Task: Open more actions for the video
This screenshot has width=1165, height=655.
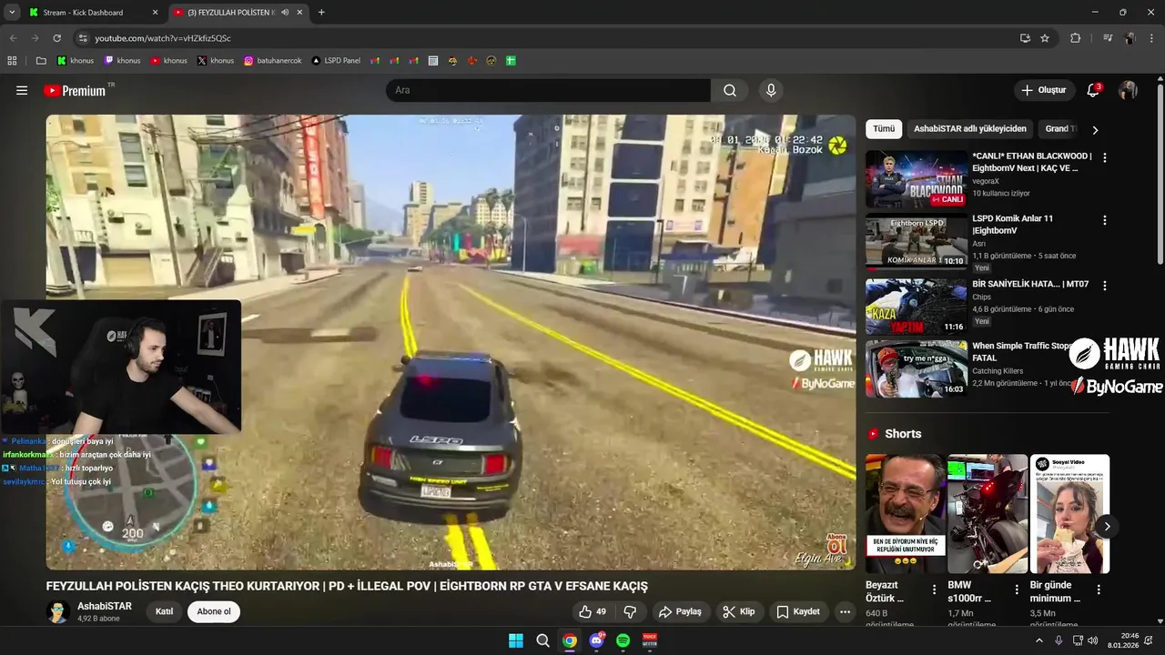Action: coord(845,611)
